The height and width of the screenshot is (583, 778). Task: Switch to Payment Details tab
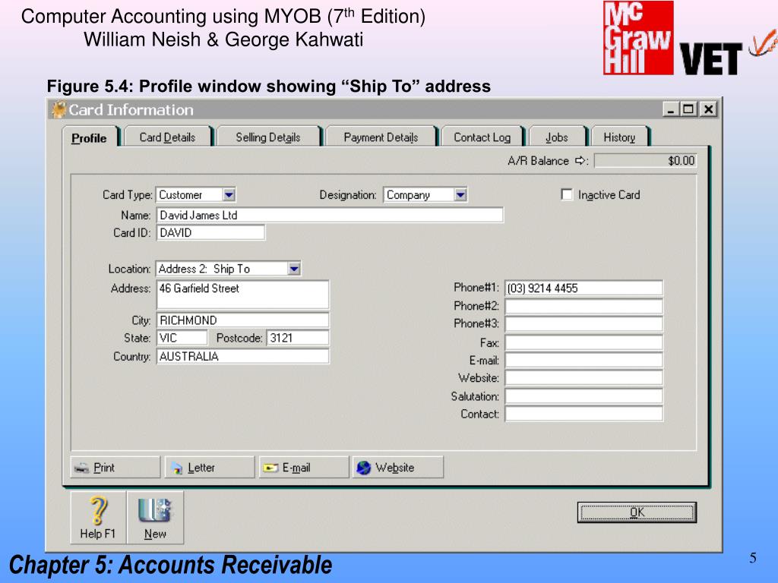point(381,137)
